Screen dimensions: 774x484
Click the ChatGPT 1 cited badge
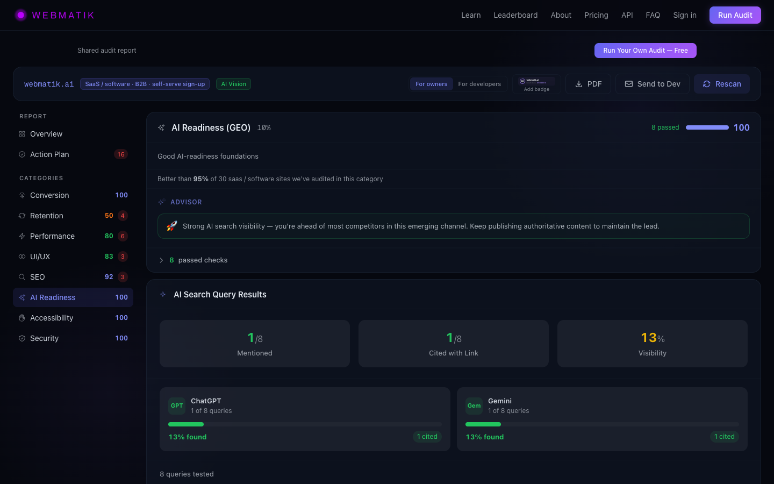click(427, 437)
